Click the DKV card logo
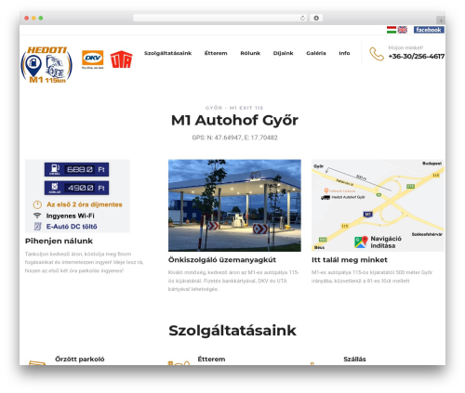Image resolution: width=465 pixels, height=393 pixels. (92, 59)
